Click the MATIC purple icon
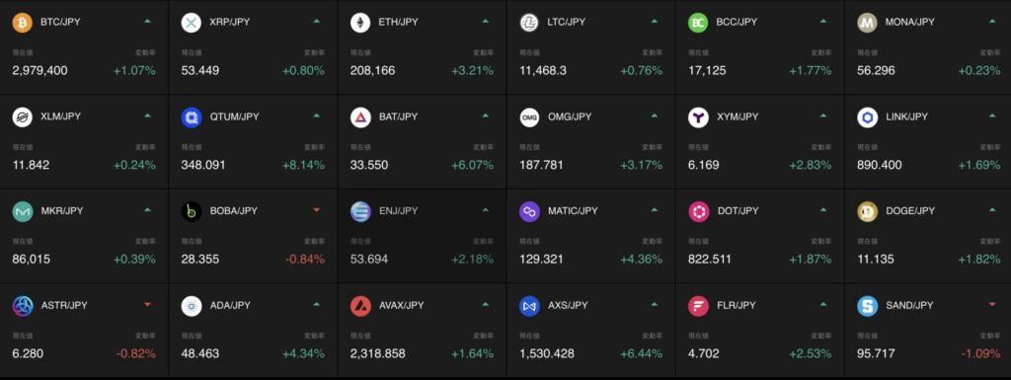 point(529,211)
